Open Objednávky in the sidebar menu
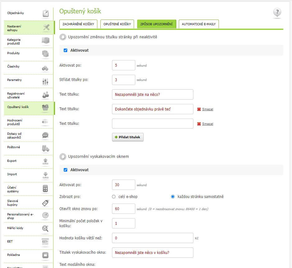 (16, 13)
